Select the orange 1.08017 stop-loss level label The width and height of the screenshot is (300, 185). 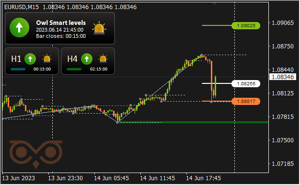[246, 102]
